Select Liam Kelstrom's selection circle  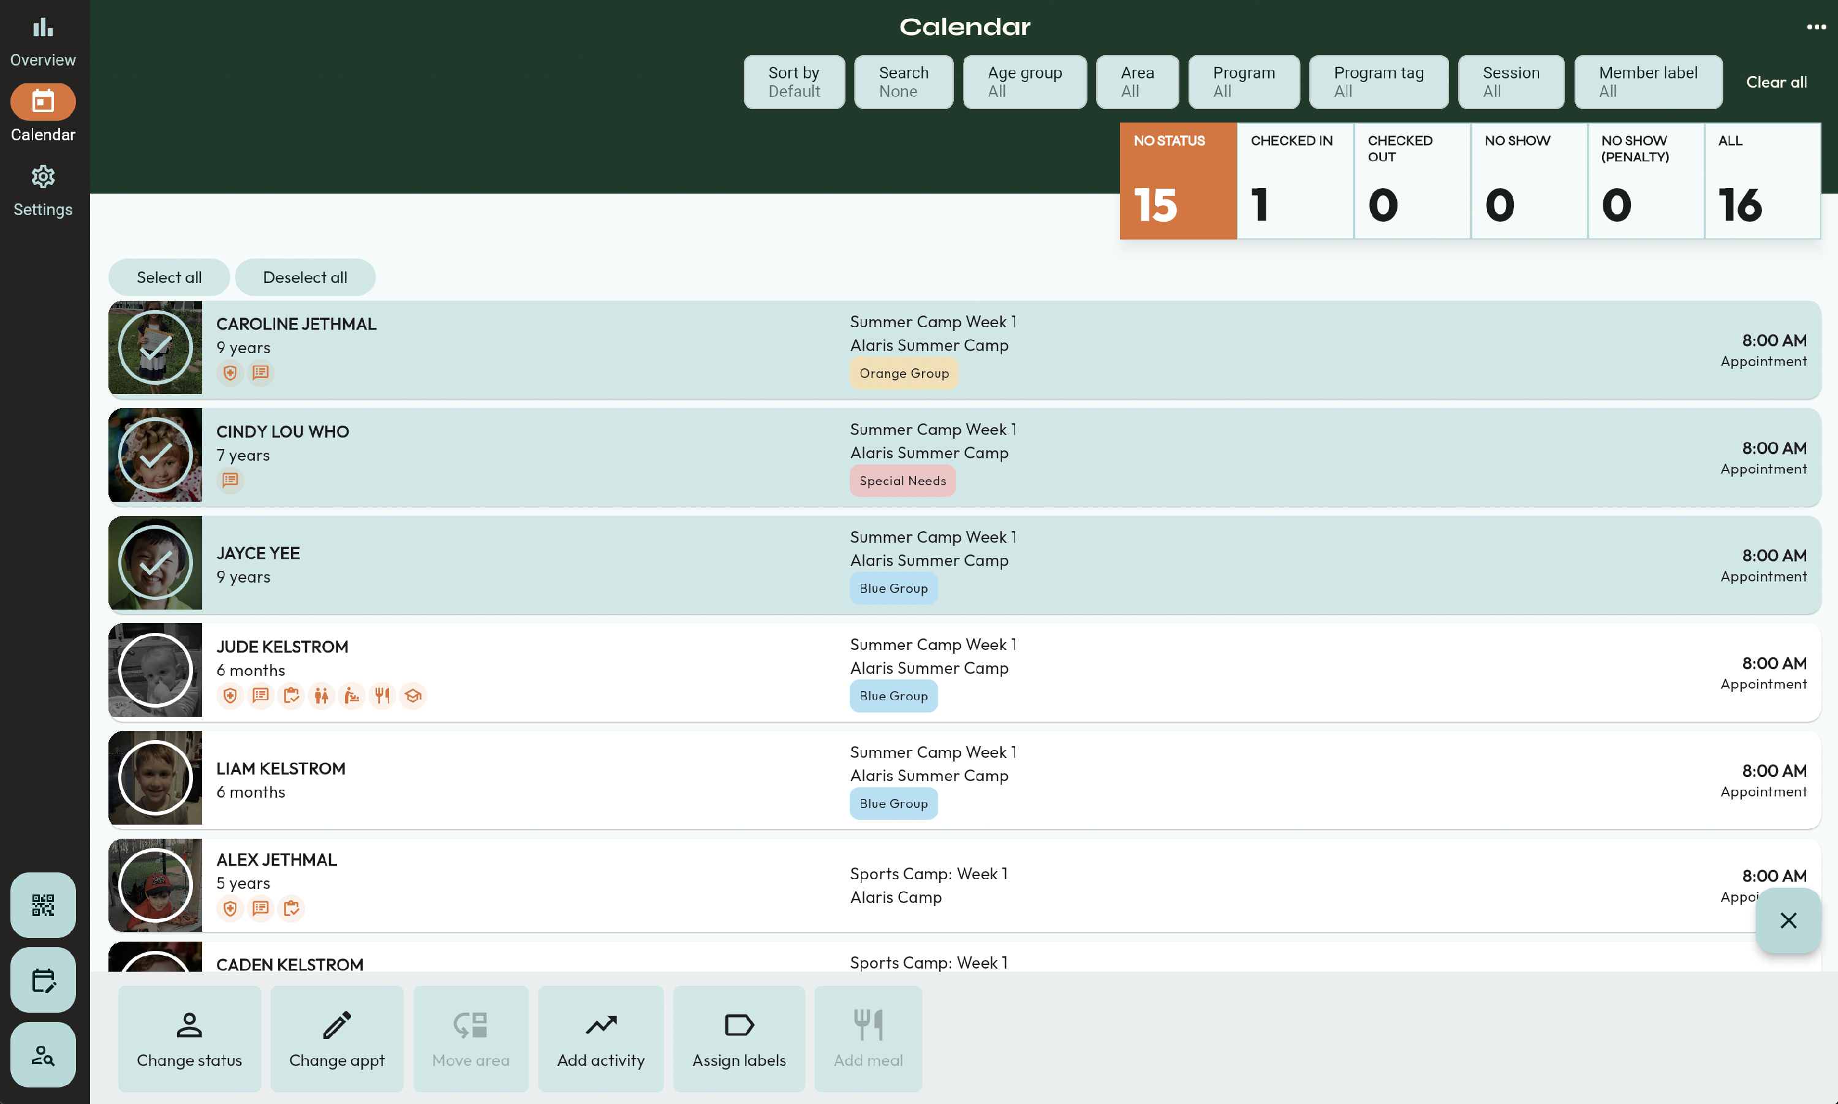(x=156, y=778)
